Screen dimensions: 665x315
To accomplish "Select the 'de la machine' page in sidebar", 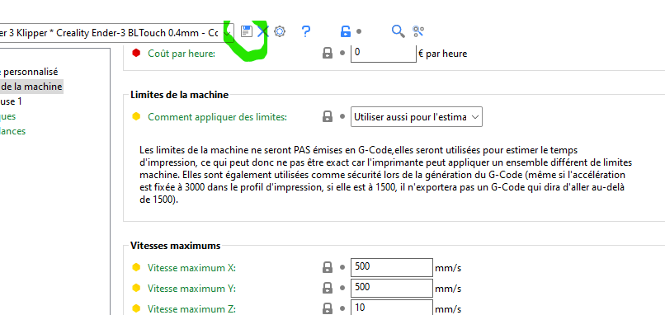I will [31, 87].
